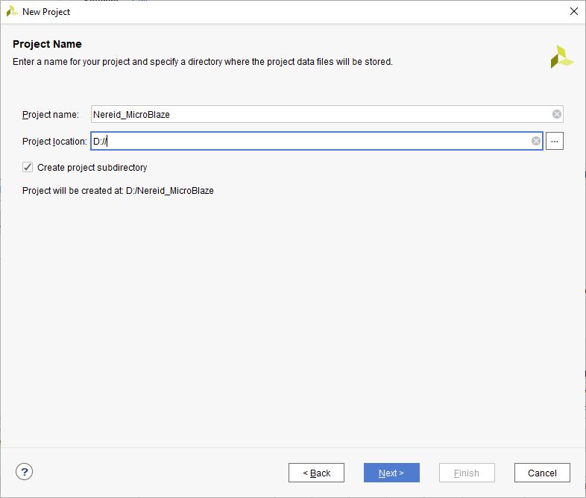
Task: Cancel the new project wizard
Action: 542,473
